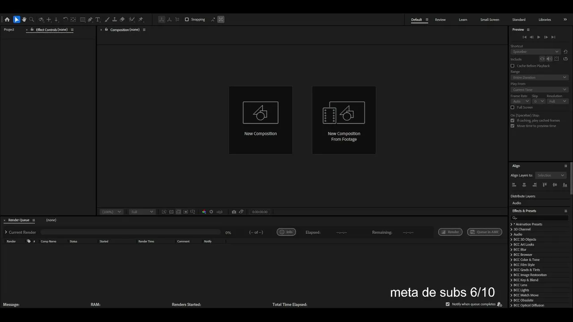
Task: Open the Project panel tab
Action: click(9, 30)
